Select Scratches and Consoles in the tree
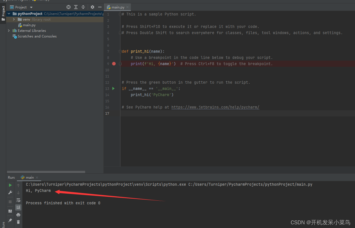This screenshot has height=228, width=355. 37,36
